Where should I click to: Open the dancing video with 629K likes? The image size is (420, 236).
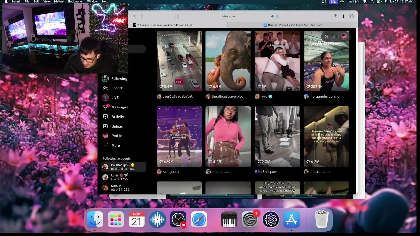pos(179,136)
